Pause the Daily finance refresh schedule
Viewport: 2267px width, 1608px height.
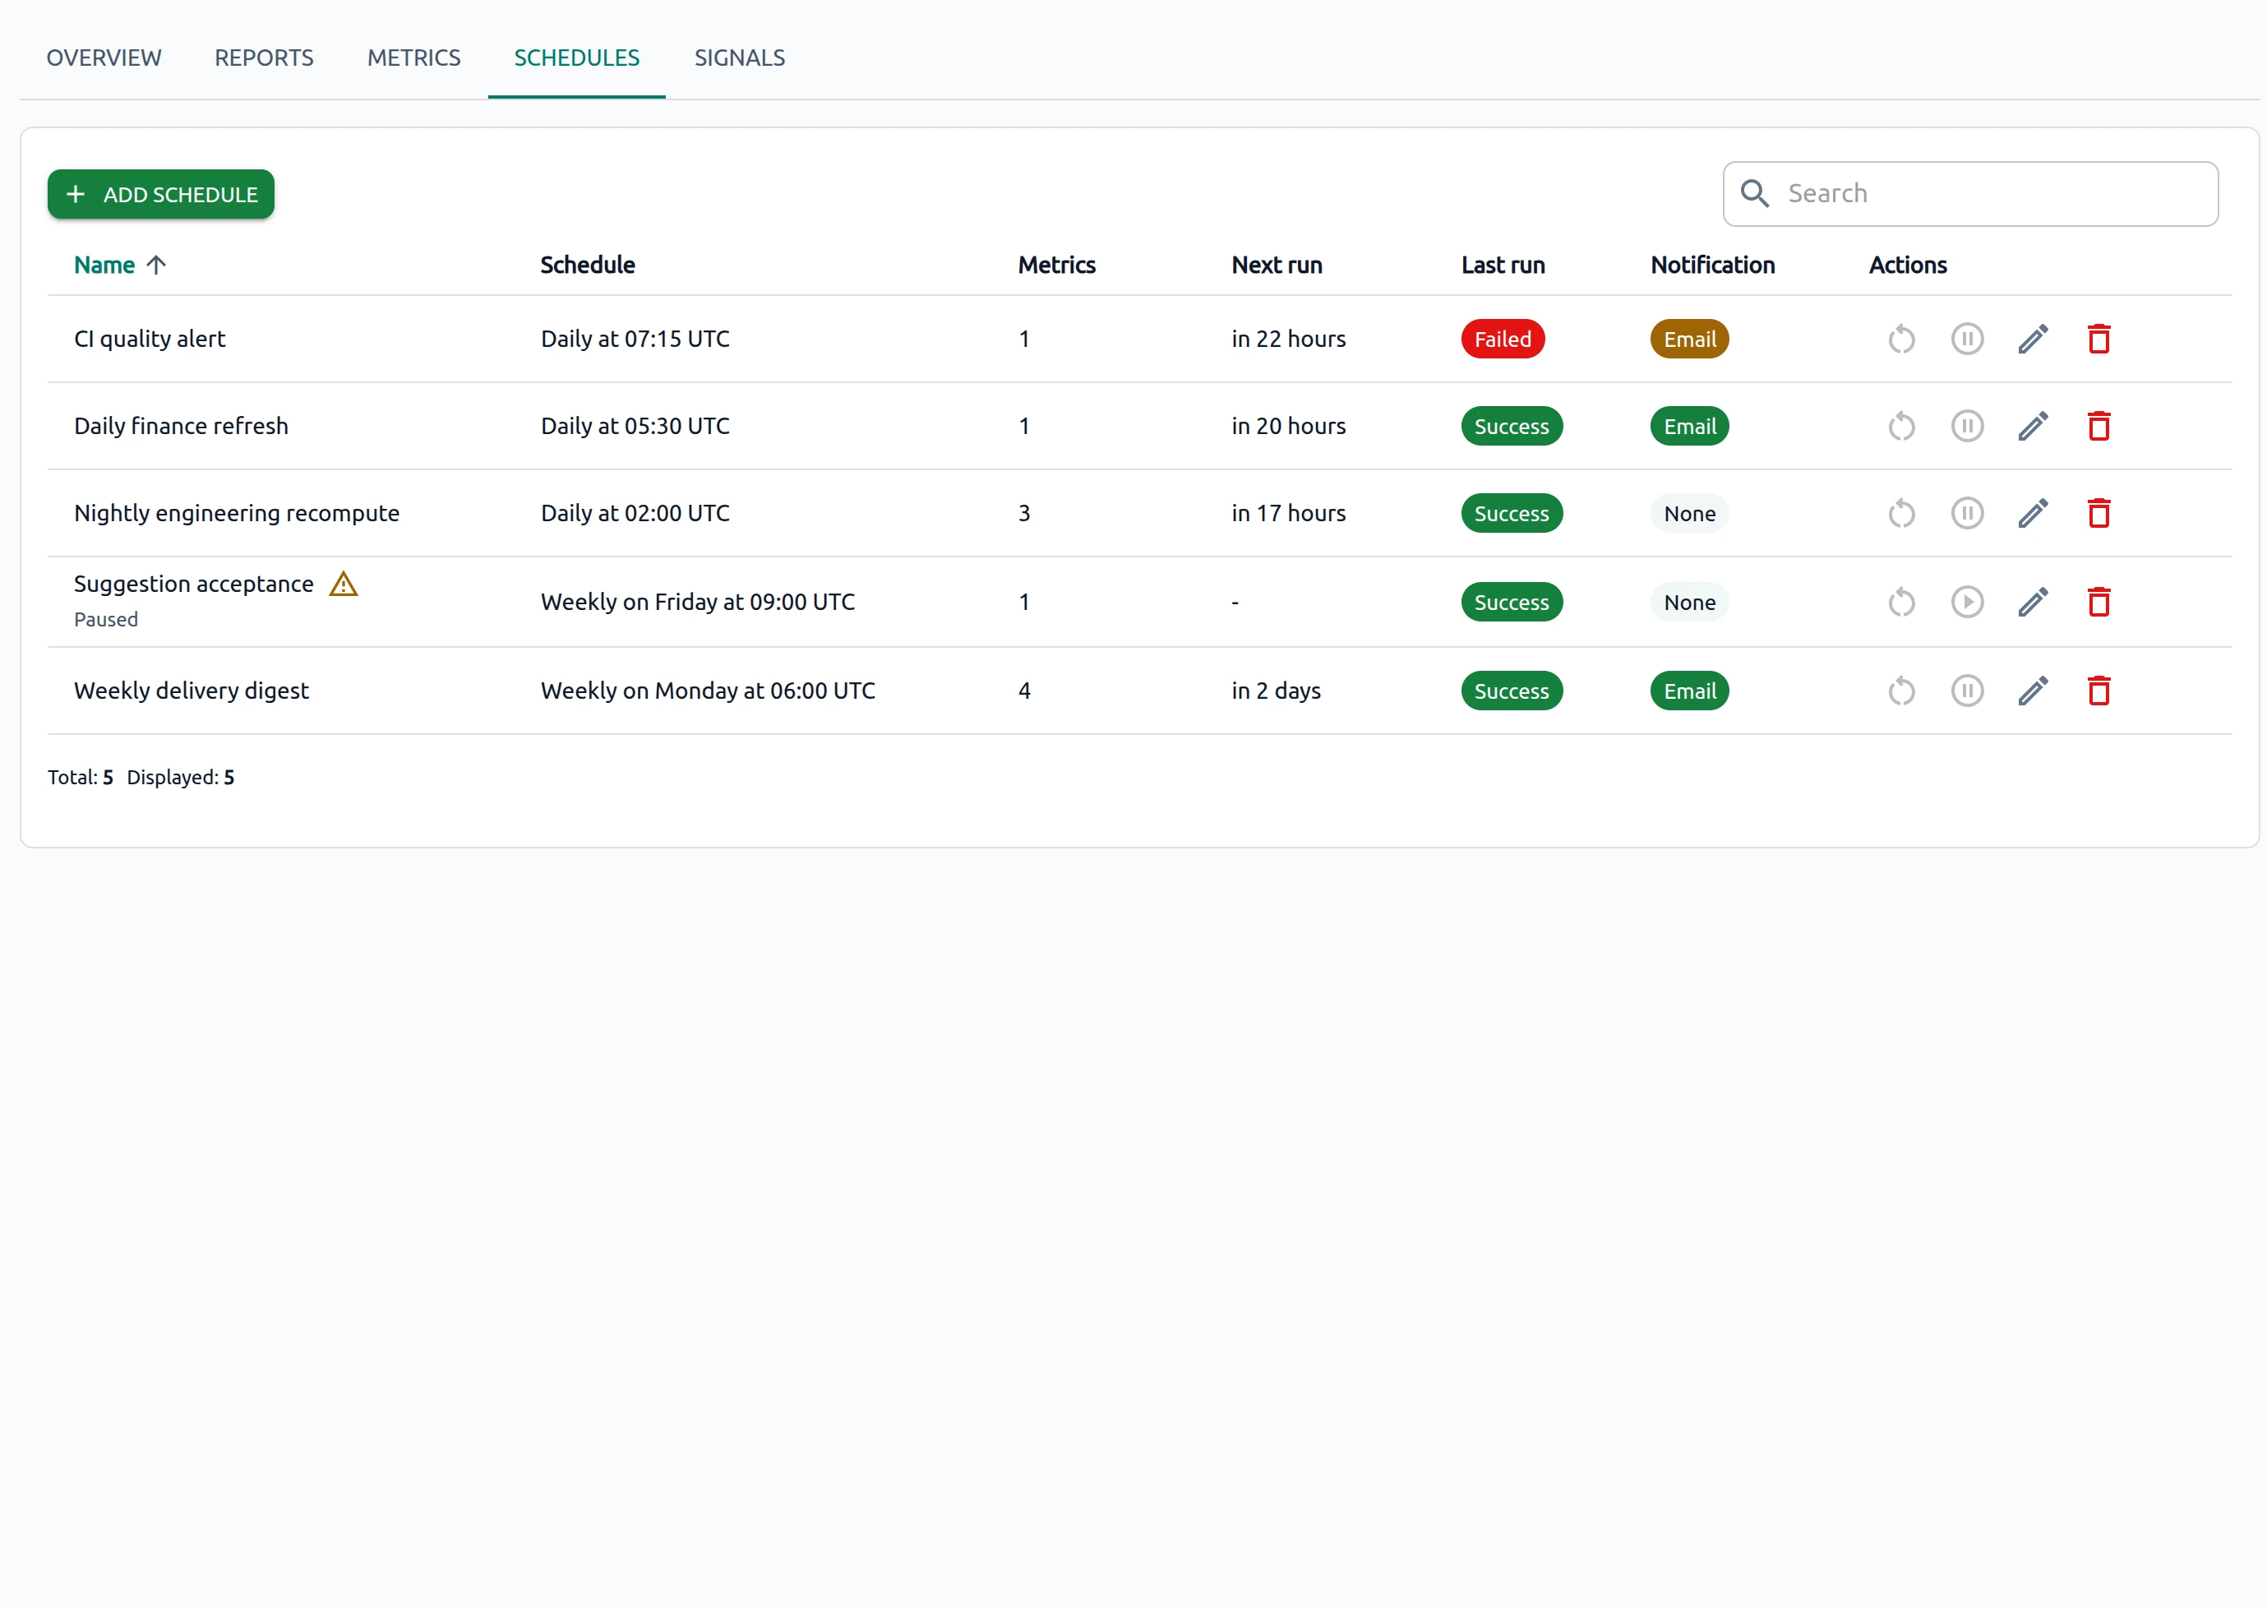point(1967,427)
